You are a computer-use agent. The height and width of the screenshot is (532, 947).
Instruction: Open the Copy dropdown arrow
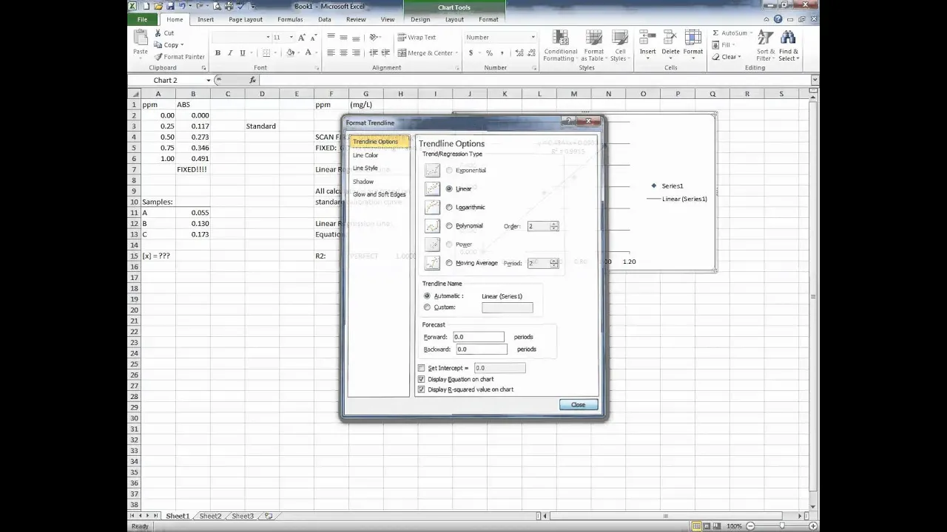point(182,45)
